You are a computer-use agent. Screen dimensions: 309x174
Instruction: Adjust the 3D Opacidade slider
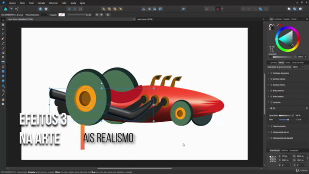(286, 116)
